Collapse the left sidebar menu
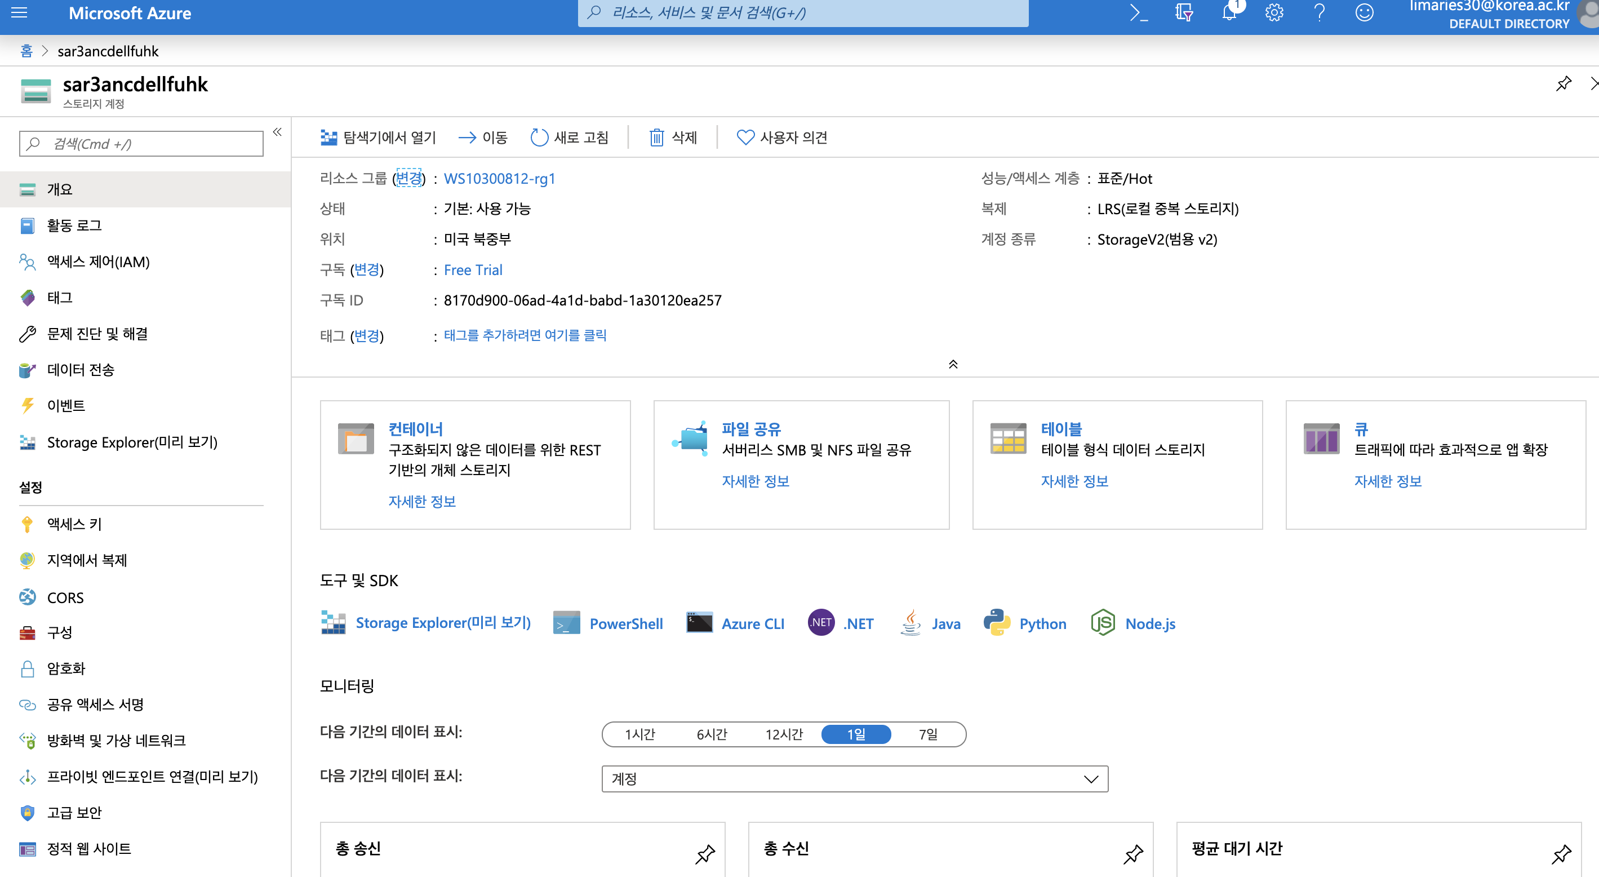Image resolution: width=1599 pixels, height=877 pixels. tap(277, 132)
